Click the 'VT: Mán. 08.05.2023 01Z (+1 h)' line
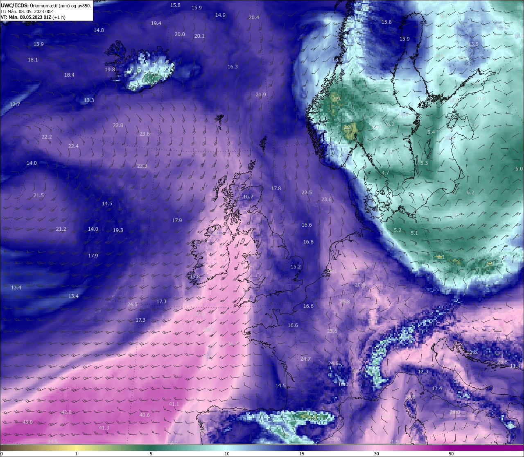524x457 pixels. point(33,17)
